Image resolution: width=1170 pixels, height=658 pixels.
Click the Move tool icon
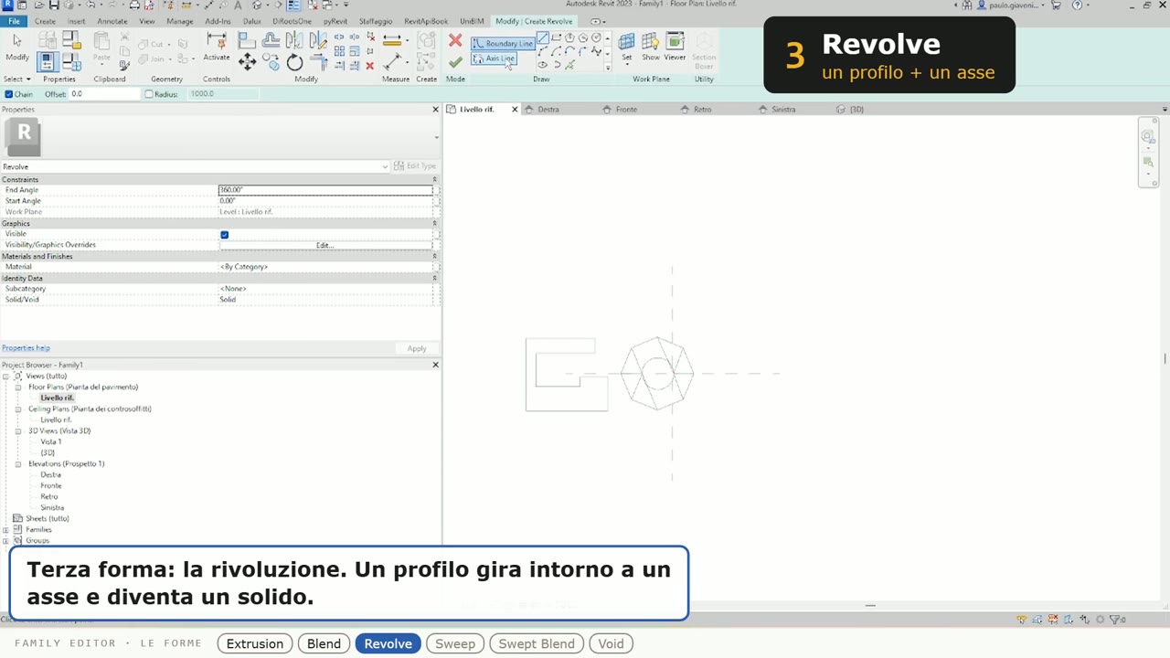(x=247, y=61)
